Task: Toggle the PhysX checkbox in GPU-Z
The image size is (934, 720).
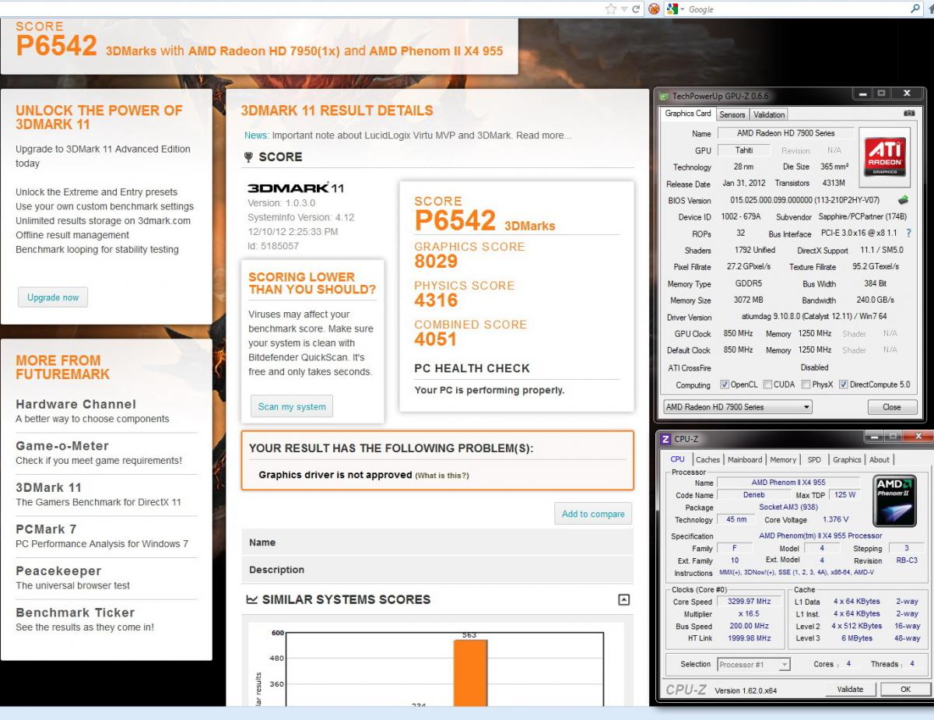Action: tap(806, 385)
